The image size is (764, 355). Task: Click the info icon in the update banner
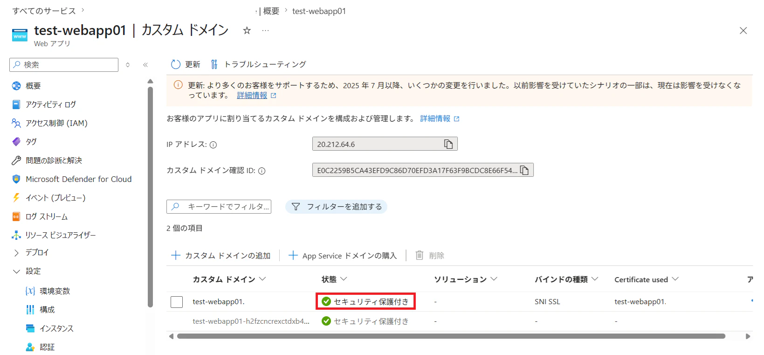coord(178,85)
